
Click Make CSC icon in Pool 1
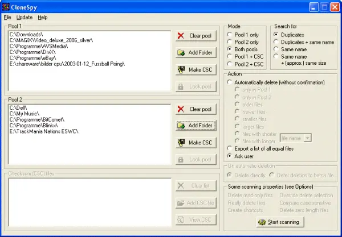181,69
